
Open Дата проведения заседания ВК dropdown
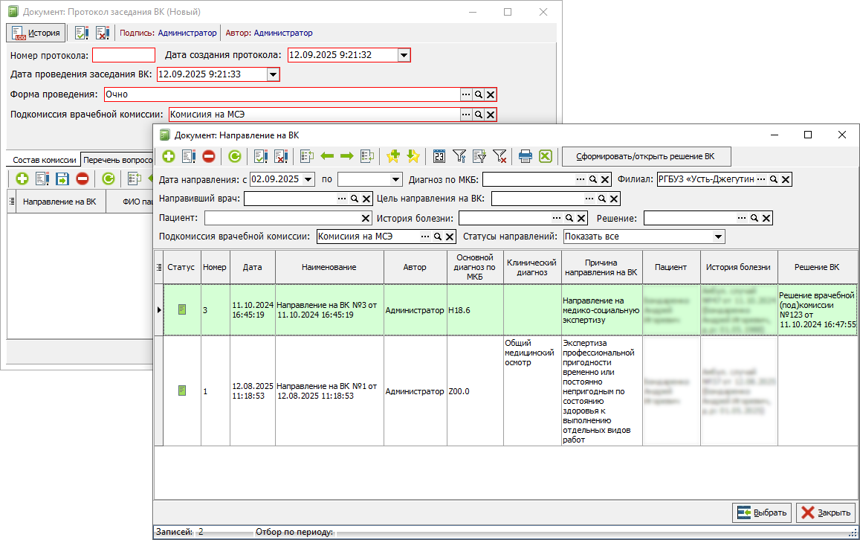pyautogui.click(x=273, y=74)
